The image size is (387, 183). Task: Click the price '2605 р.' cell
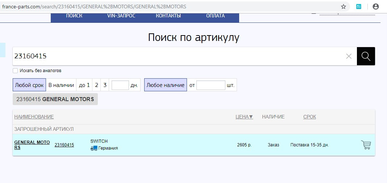click(x=244, y=145)
